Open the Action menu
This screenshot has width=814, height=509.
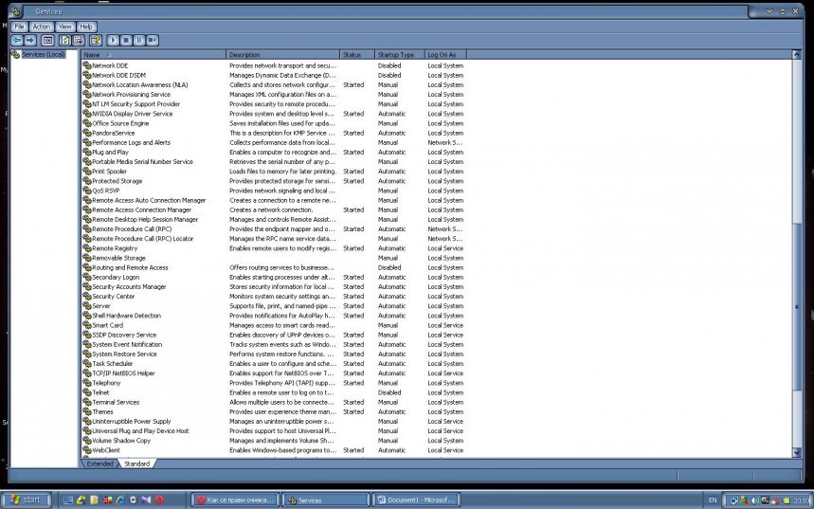tap(42, 27)
